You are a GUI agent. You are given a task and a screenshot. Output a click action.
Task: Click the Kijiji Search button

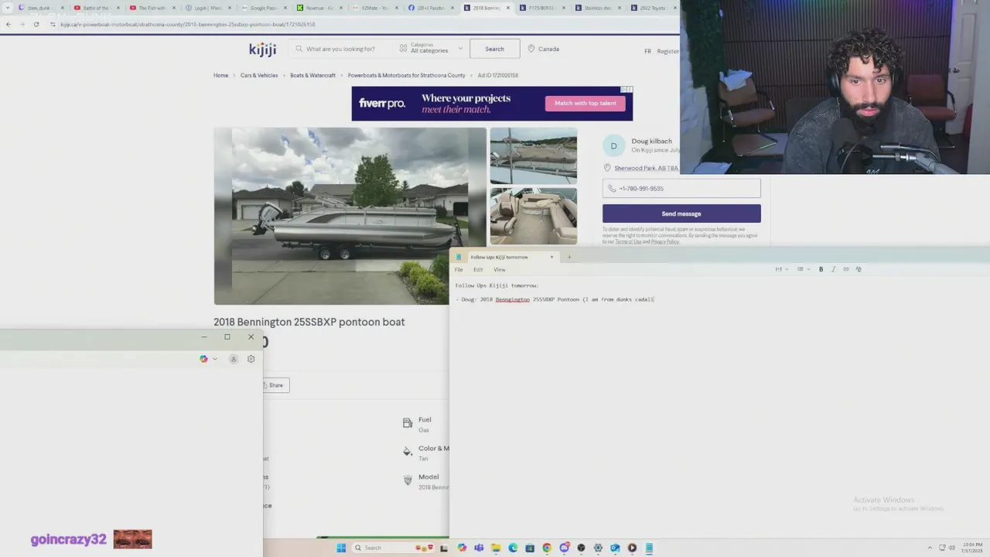coord(494,49)
